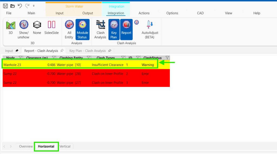Toggle the Key Plan view button
Screen dimensions: 277x154
click(x=114, y=29)
